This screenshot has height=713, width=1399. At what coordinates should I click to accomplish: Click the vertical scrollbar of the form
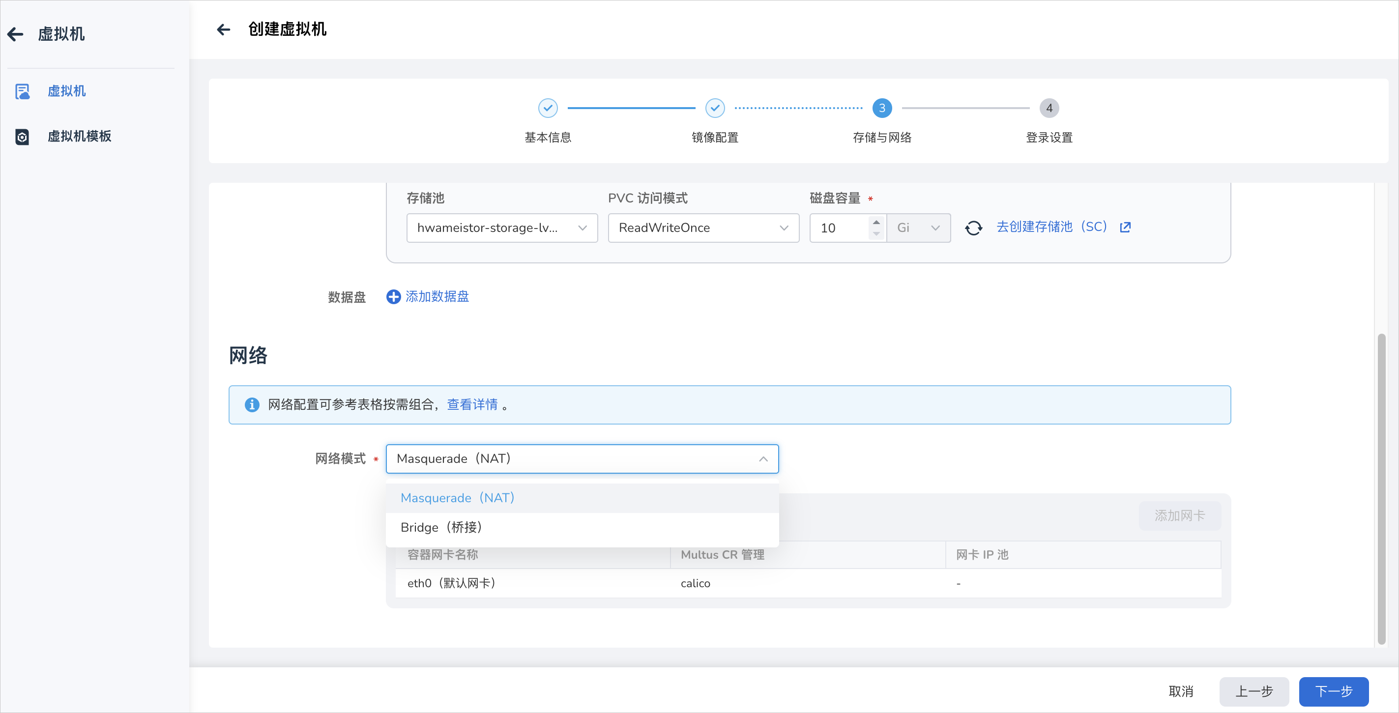click(x=1381, y=489)
